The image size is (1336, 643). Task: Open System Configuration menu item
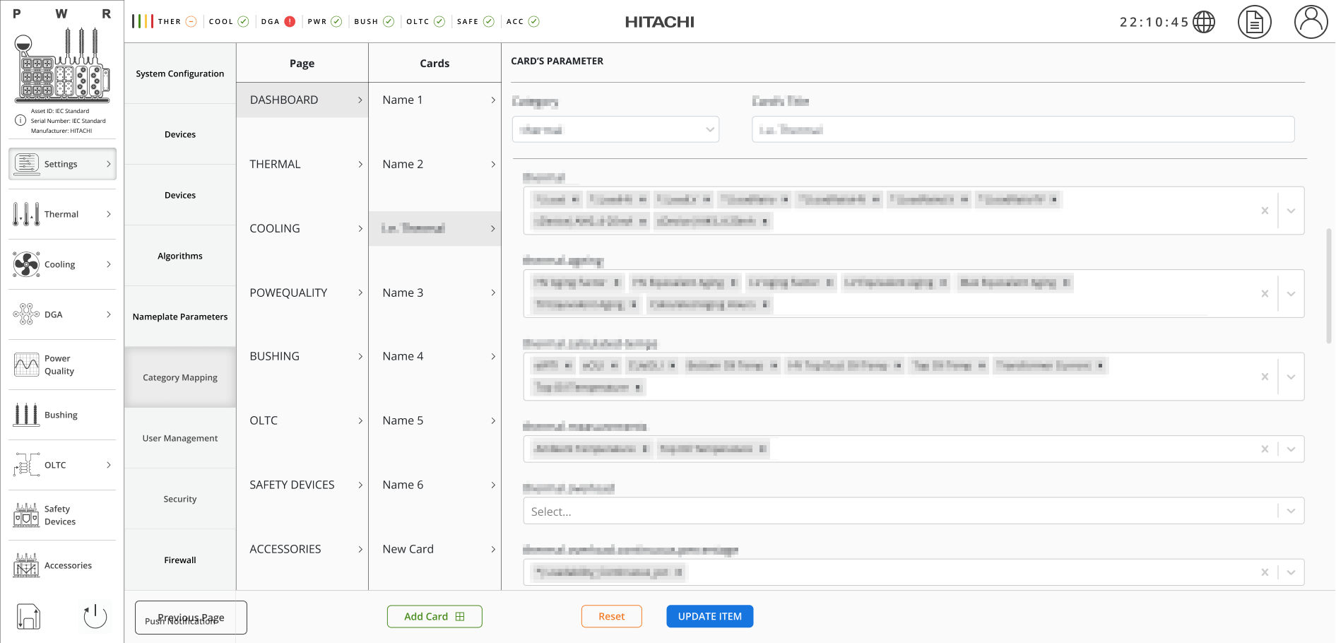click(x=180, y=73)
